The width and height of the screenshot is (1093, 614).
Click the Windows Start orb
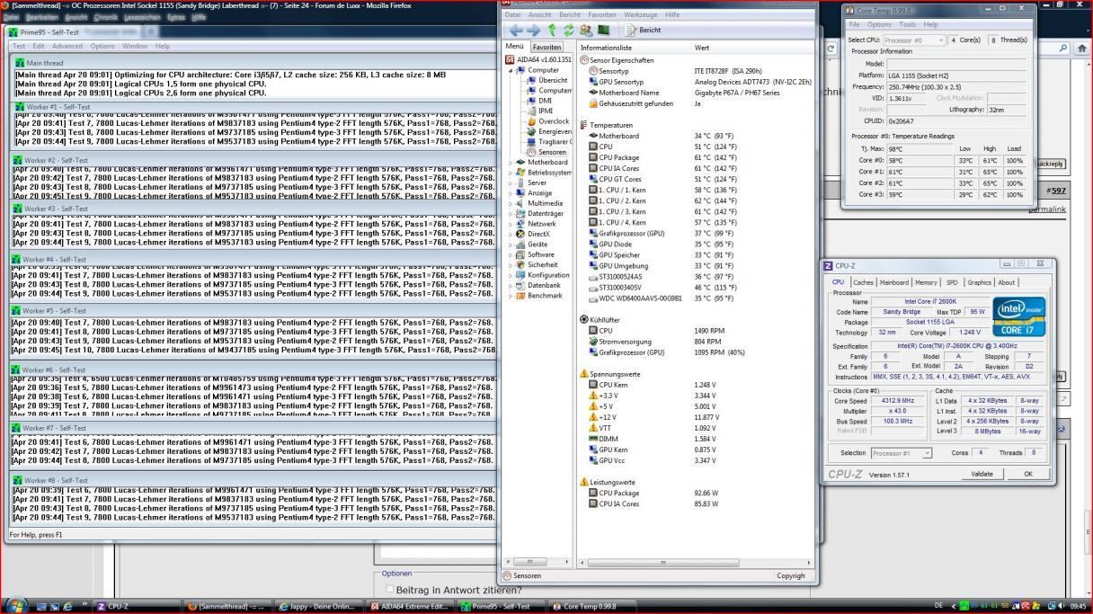tap(15, 606)
